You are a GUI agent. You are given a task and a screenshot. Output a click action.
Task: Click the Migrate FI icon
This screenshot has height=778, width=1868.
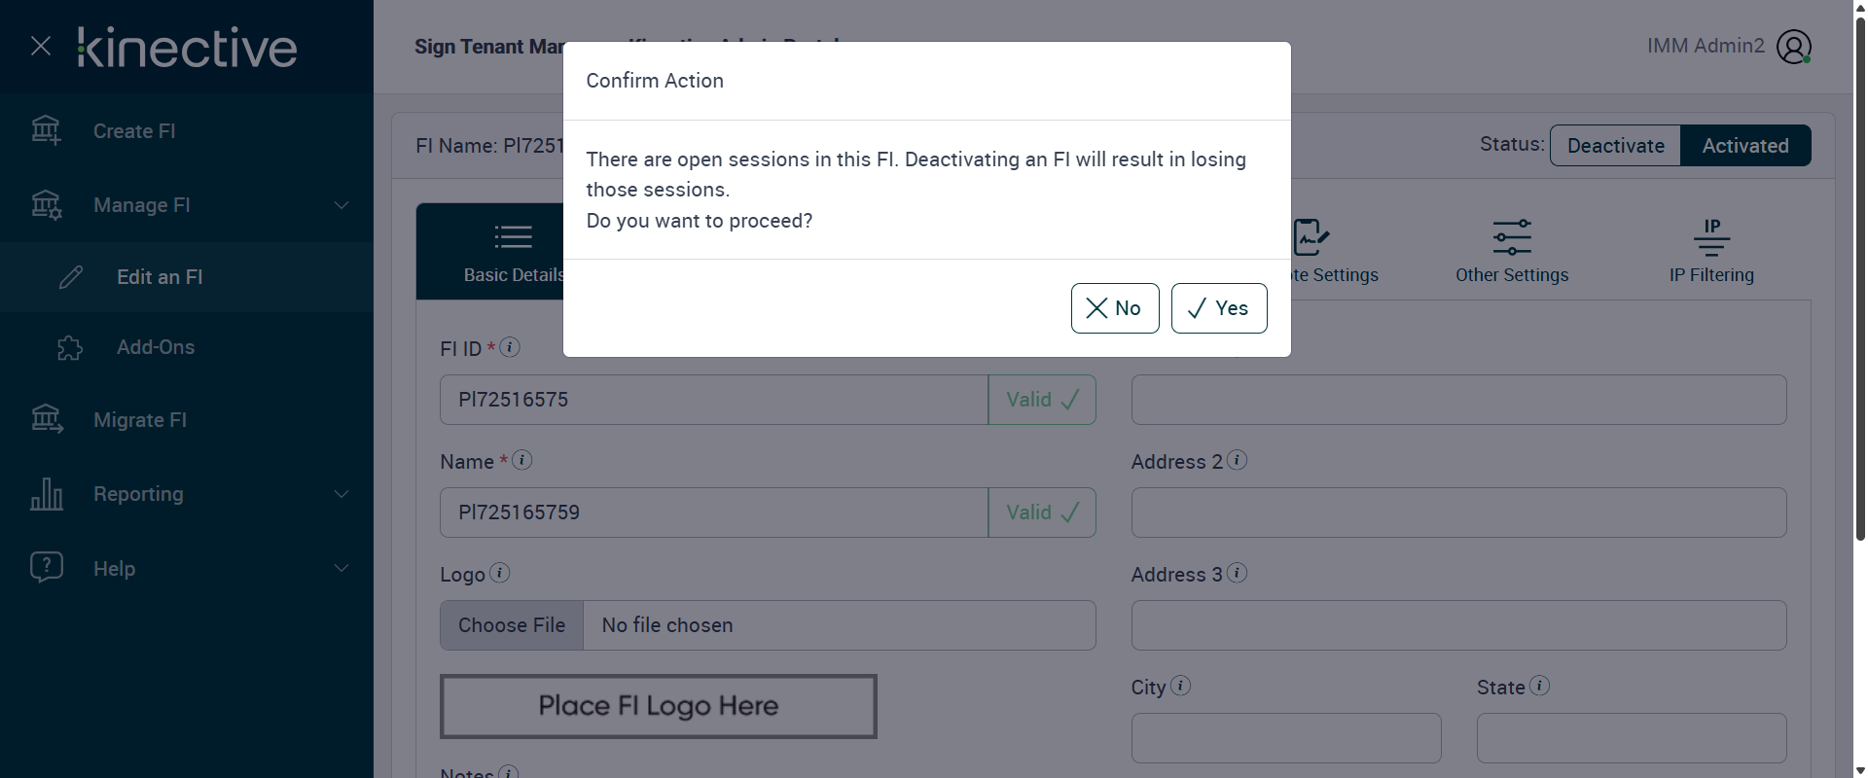[47, 419]
